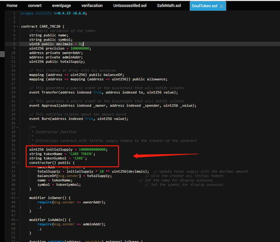The image size is (280, 242).
Task: Open the Home tab
Action: pyautogui.click(x=12, y=6)
